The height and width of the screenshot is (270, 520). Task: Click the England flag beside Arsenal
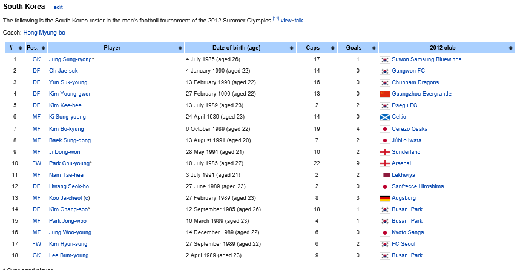coord(384,163)
